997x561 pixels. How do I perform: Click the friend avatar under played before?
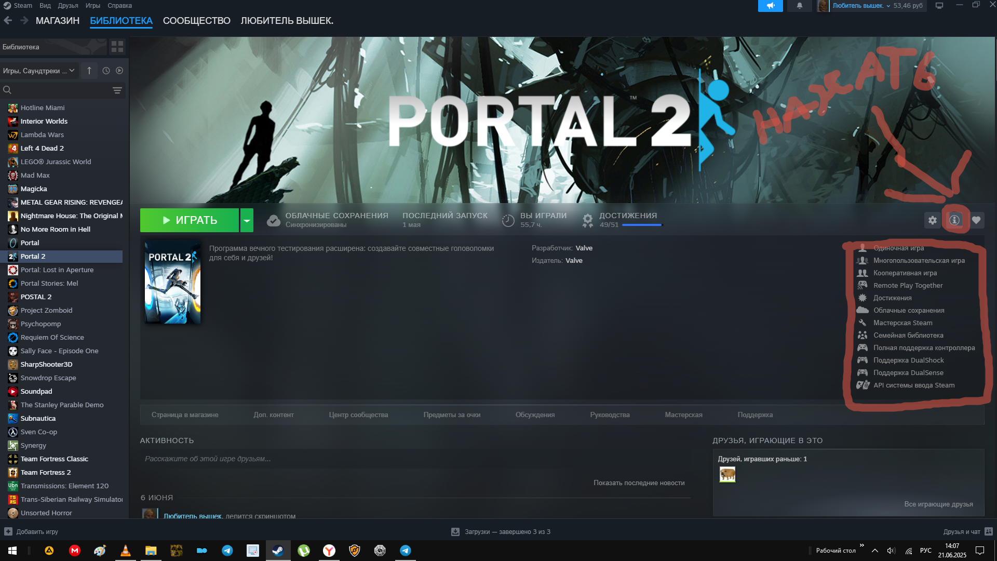coord(727,474)
